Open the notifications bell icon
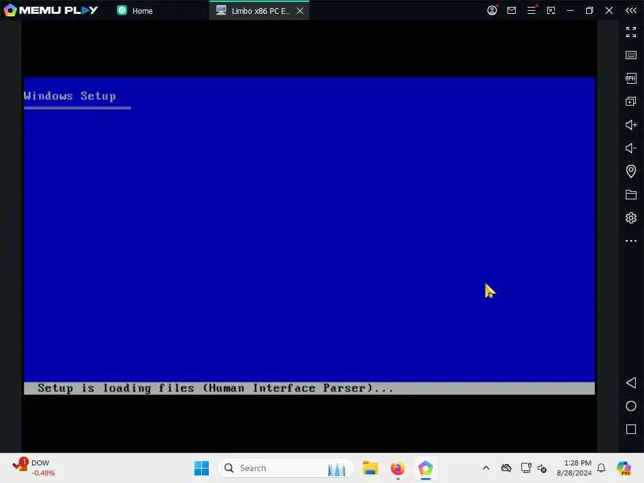The image size is (644, 483). [601, 468]
